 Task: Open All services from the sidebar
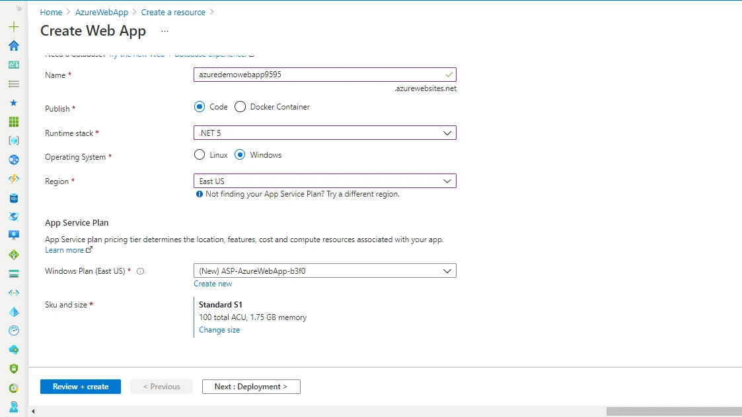[13, 83]
